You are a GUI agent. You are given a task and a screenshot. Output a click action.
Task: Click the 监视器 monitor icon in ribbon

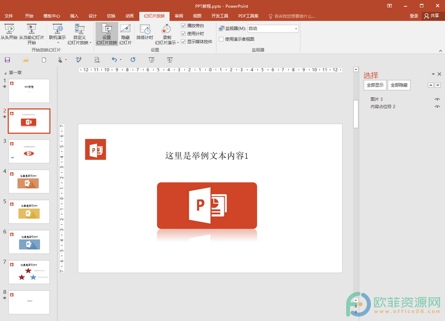tap(222, 28)
